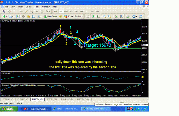Choose the vertical line drawing tool
This screenshot has height=116, width=179.
click(x=16, y=11)
